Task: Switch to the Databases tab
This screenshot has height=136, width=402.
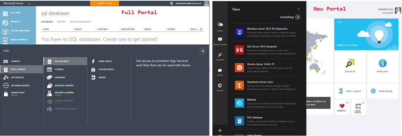Action: pyautogui.click(x=47, y=22)
